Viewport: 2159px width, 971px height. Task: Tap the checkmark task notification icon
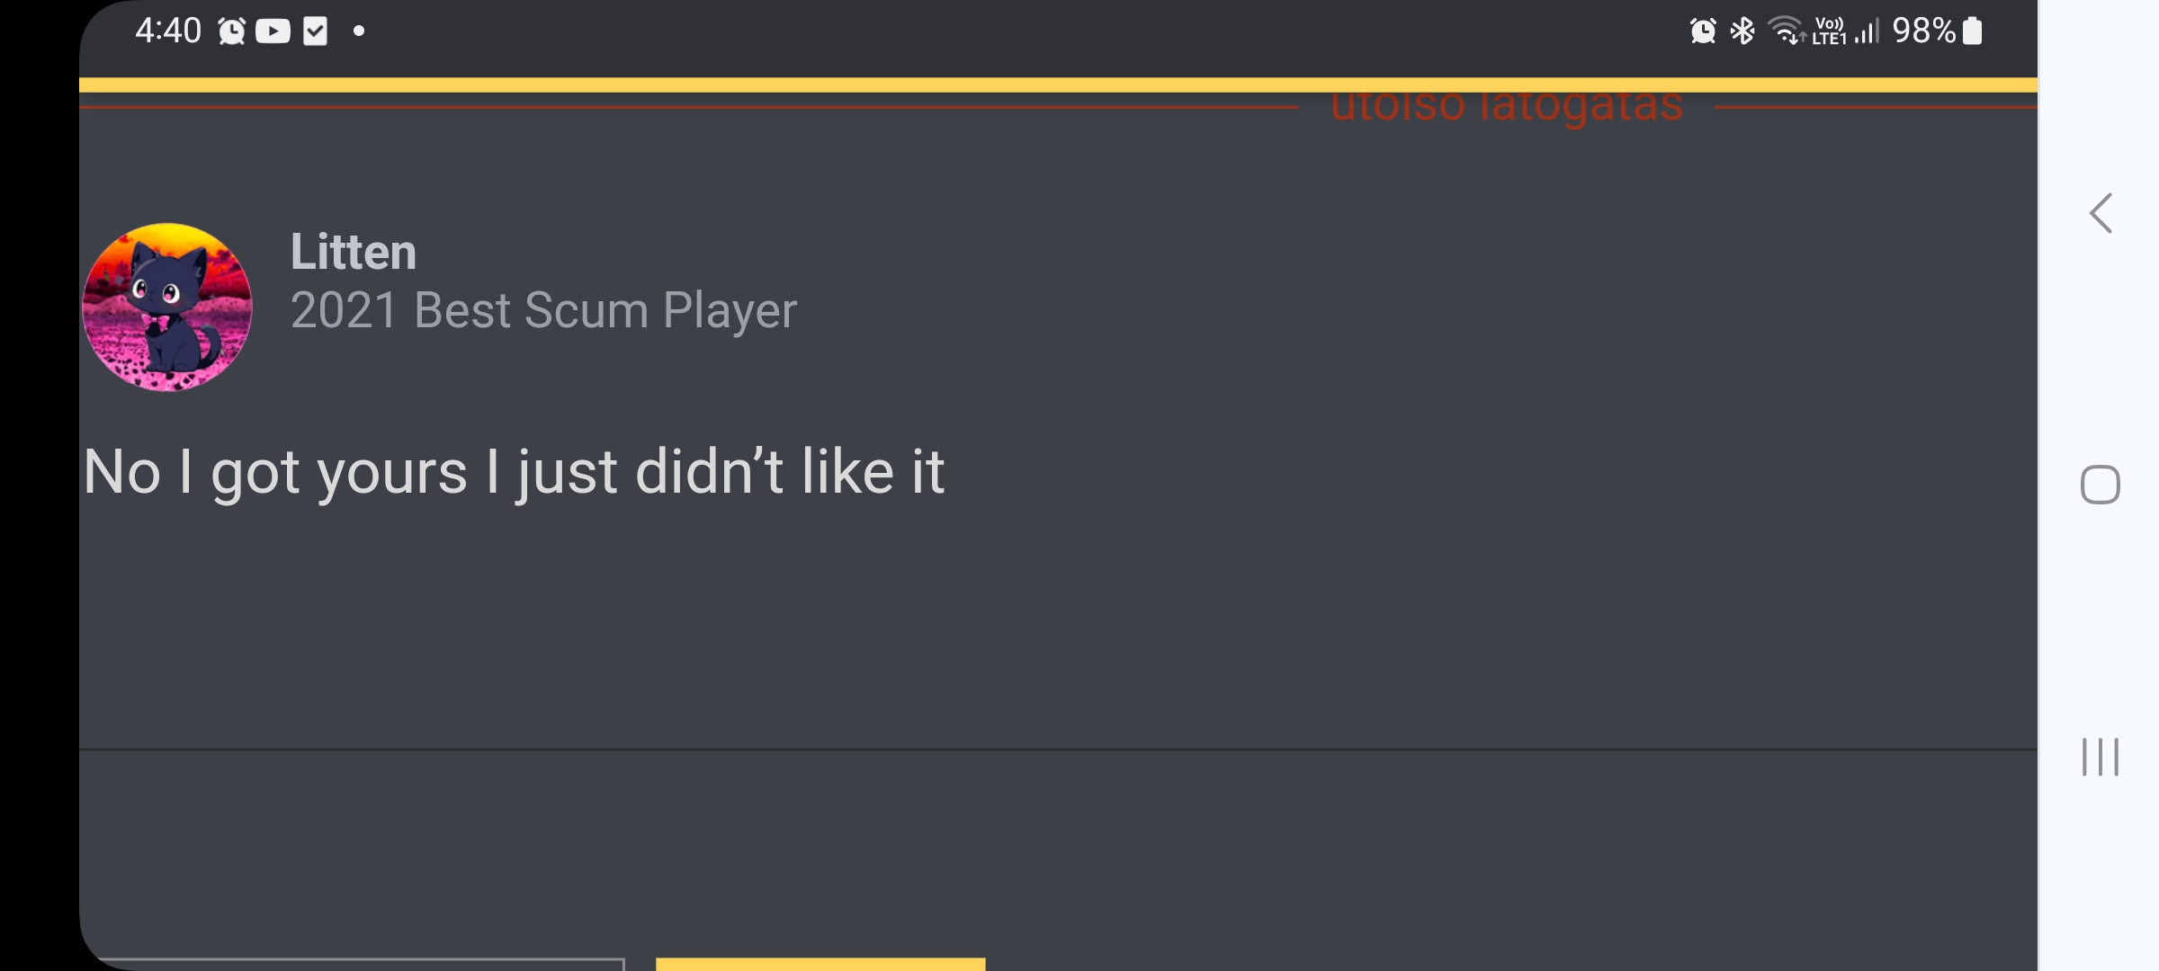[315, 31]
